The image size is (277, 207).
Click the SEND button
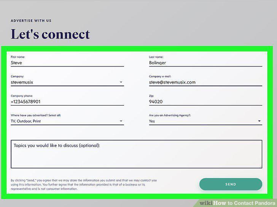(231, 184)
